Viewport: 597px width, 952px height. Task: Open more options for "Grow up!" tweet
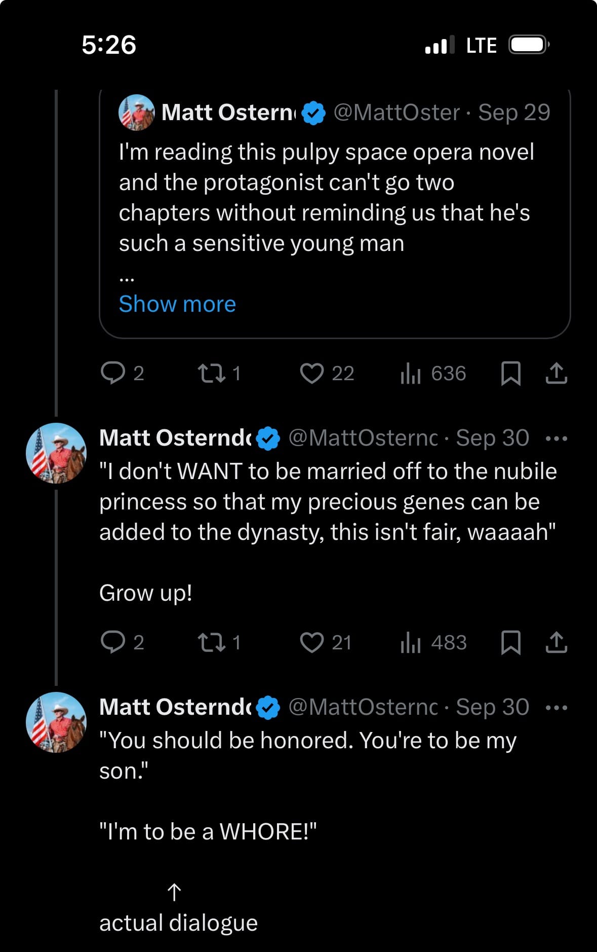[556, 438]
